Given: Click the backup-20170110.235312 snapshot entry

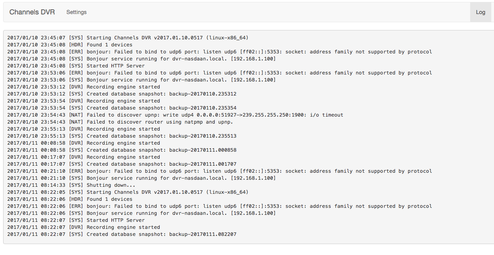Looking at the screenshot, I should pyautogui.click(x=122, y=94).
